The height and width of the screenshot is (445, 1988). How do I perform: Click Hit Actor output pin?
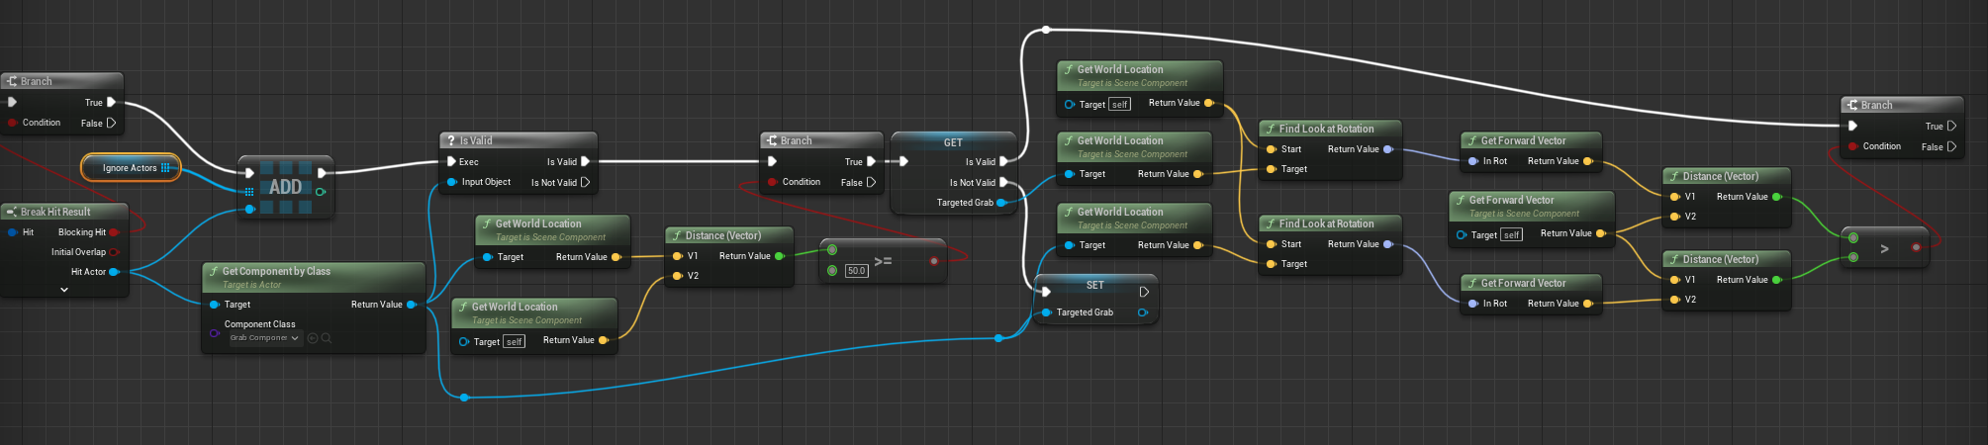click(x=114, y=272)
